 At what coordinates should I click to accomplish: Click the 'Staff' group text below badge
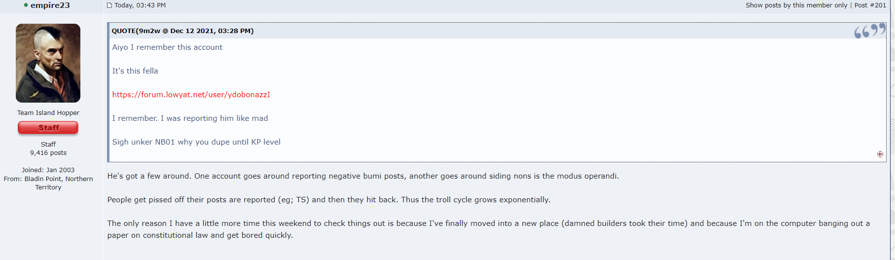click(x=48, y=145)
